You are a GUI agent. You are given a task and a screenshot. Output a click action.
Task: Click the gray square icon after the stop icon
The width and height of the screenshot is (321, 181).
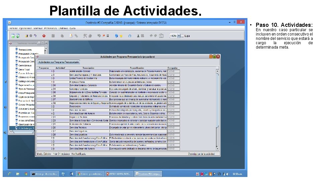coord(53,36)
